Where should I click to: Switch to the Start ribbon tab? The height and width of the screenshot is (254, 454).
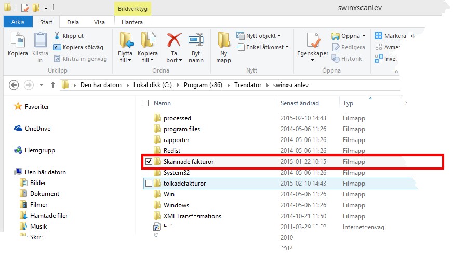[x=46, y=22]
